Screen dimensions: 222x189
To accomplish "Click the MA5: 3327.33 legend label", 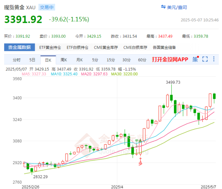I will (x=34, y=74).
